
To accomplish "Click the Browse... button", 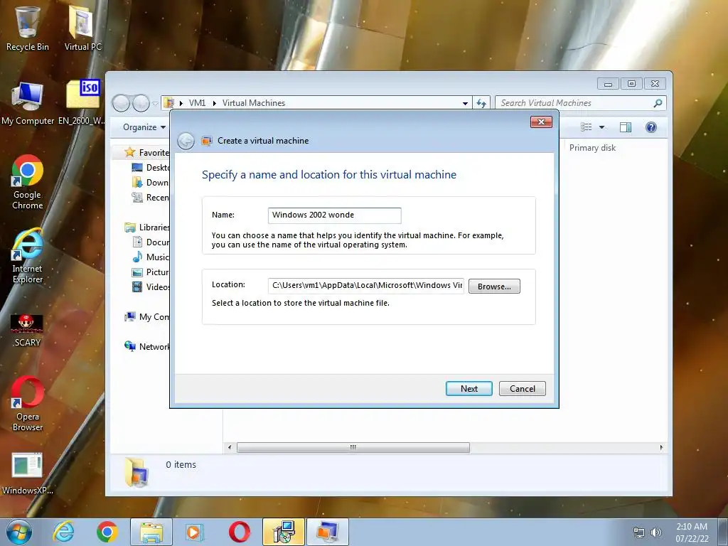I will 494,287.
